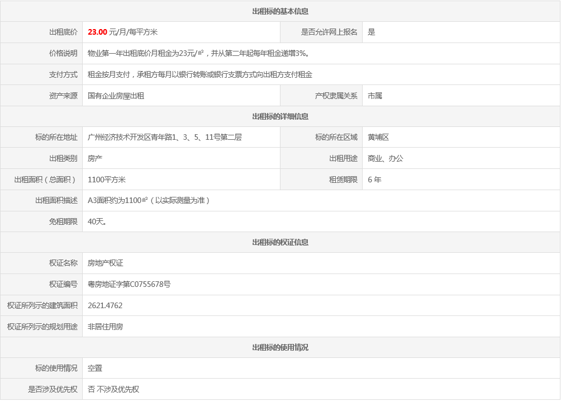This screenshot has height=401, width=561.
Task: Click the 出租标的使用情况 section header
Action: tap(280, 347)
